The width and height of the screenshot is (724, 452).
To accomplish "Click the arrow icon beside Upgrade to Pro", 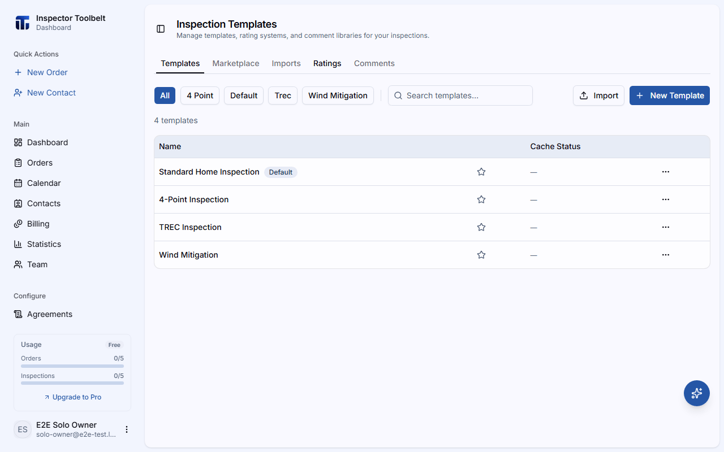I will (x=47, y=397).
